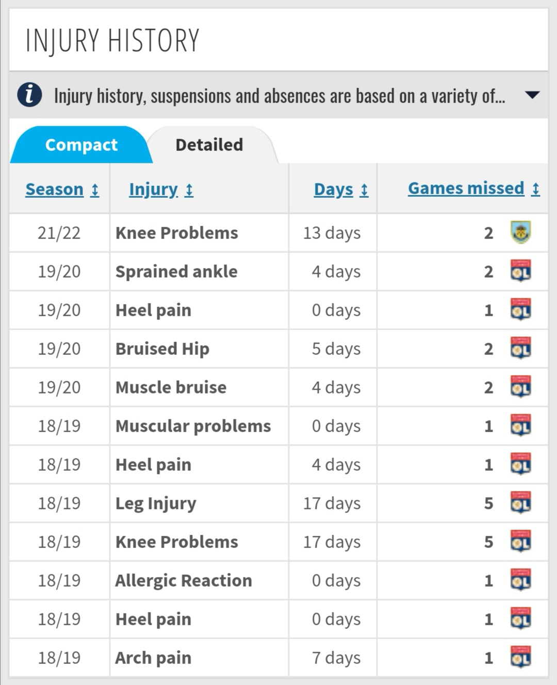Viewport: 557px width, 685px height.
Task: Click Lyon crest in Sprained ankle row
Action: pyautogui.click(x=520, y=271)
